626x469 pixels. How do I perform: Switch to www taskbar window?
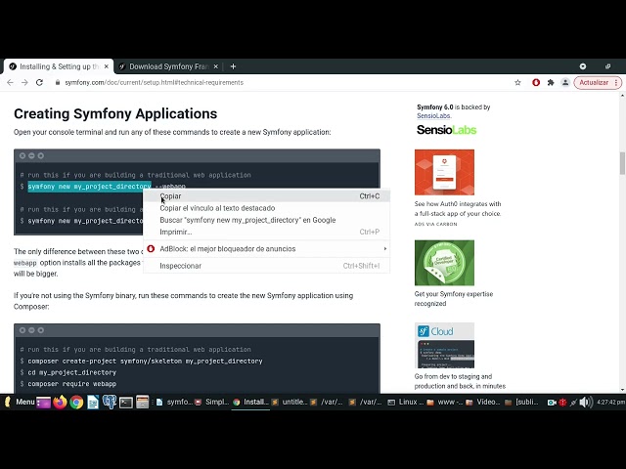443,402
